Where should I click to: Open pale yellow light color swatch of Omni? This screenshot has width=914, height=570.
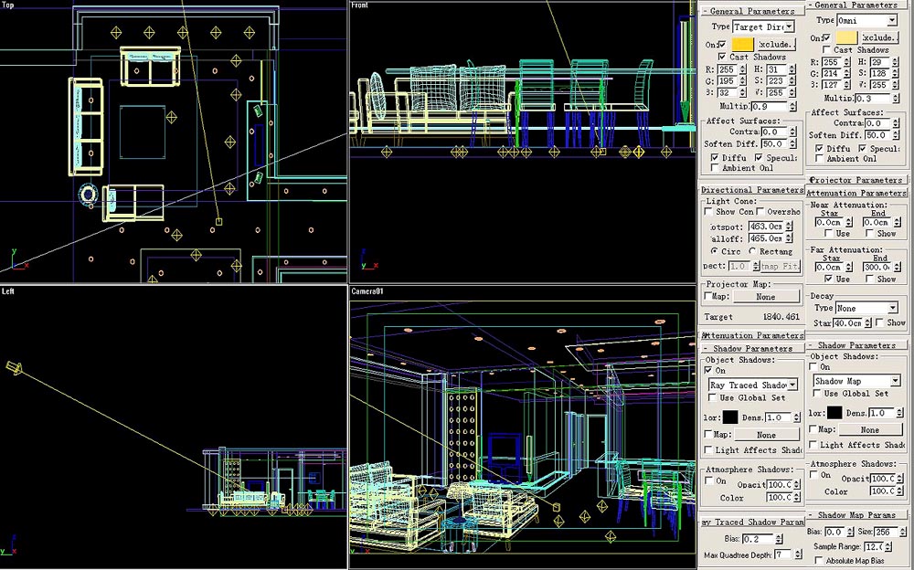coord(846,37)
